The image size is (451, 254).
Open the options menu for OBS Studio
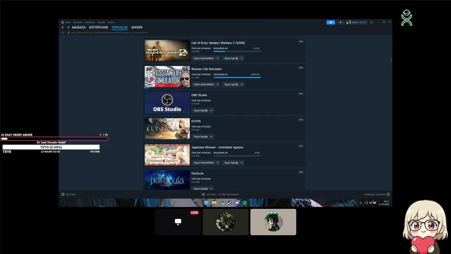301,94
